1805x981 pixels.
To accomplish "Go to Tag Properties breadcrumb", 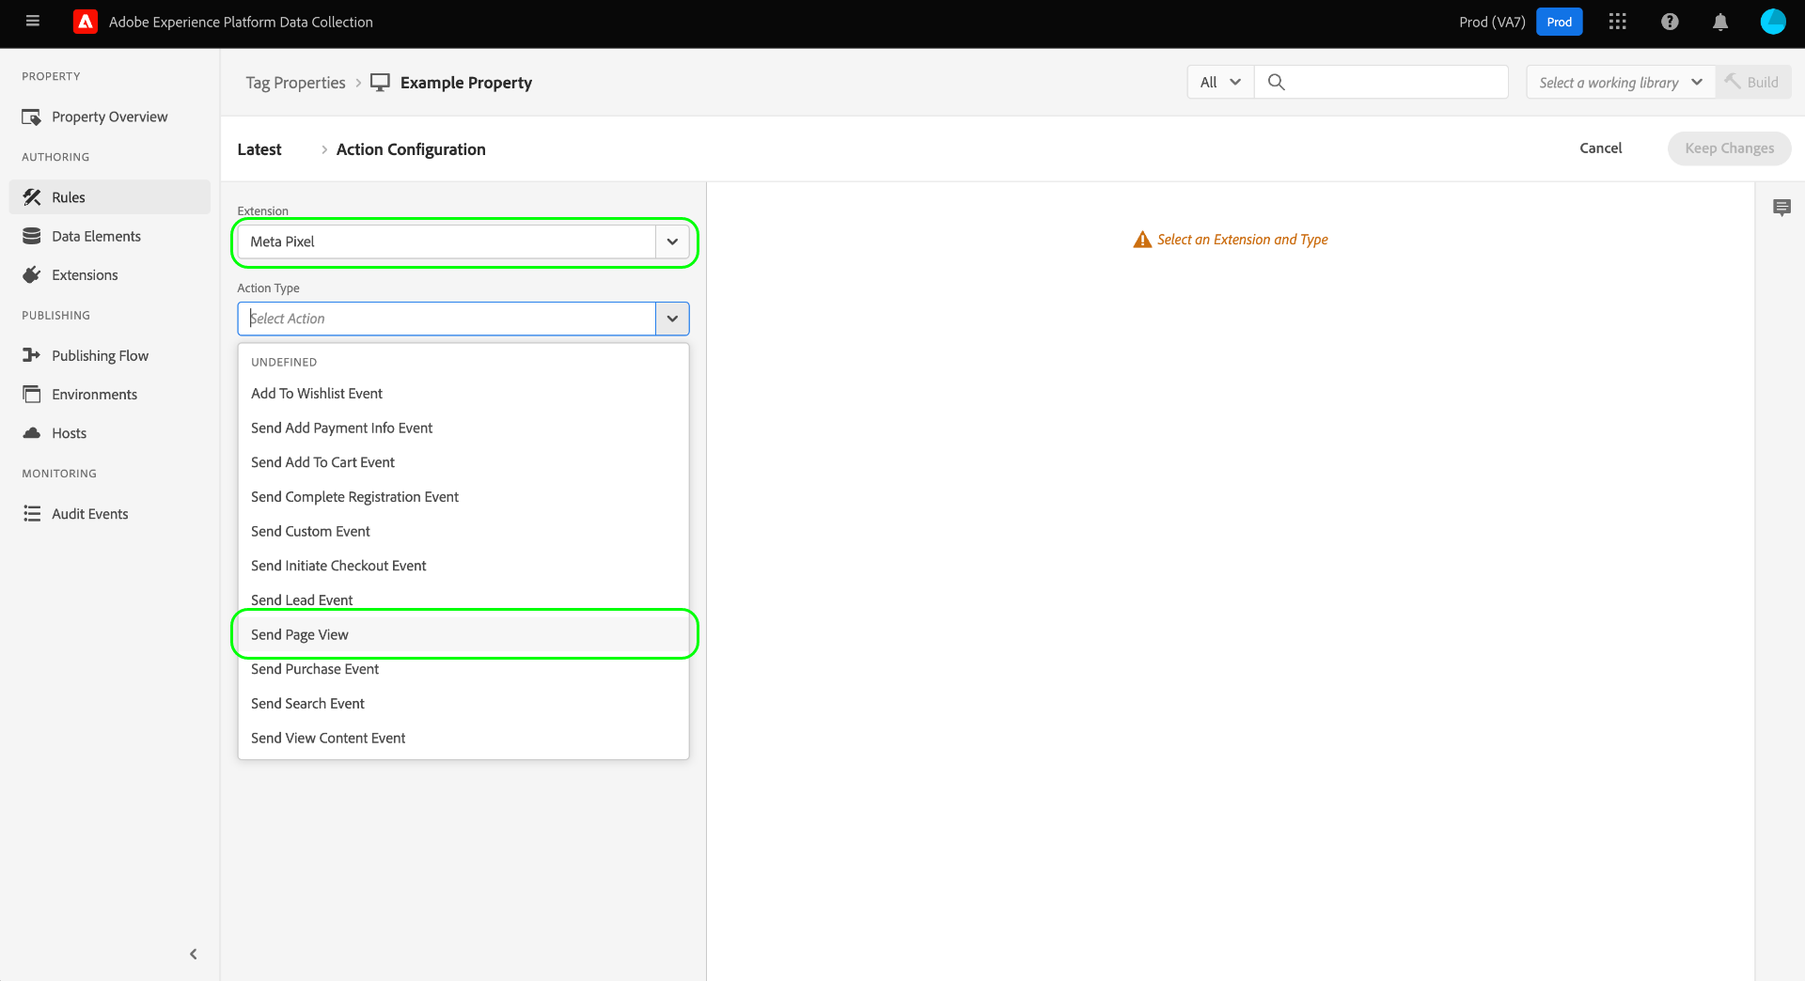I will click(x=295, y=83).
